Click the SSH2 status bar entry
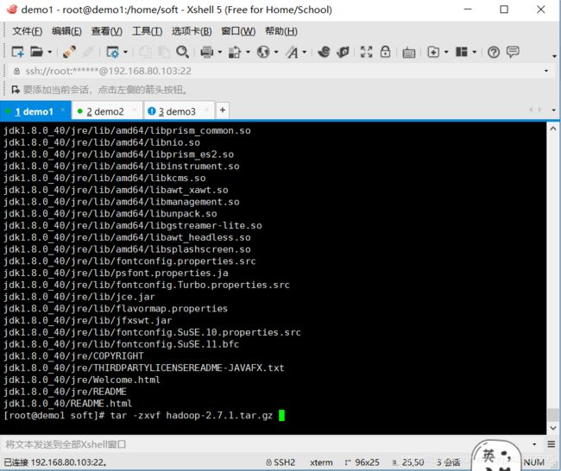 (280, 462)
